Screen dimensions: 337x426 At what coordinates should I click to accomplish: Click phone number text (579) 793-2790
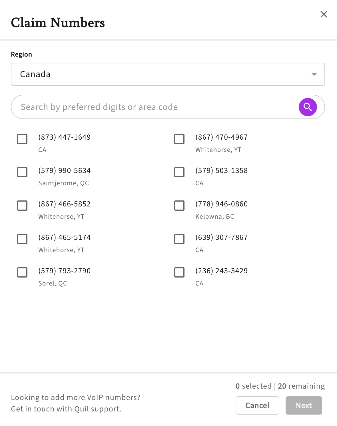pyautogui.click(x=65, y=271)
